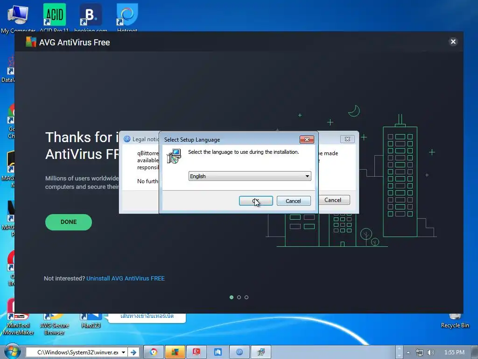Image resolution: width=478 pixels, height=359 pixels.
Task: Open ACID Pro 11 desktop shortcut
Action: tap(55, 17)
